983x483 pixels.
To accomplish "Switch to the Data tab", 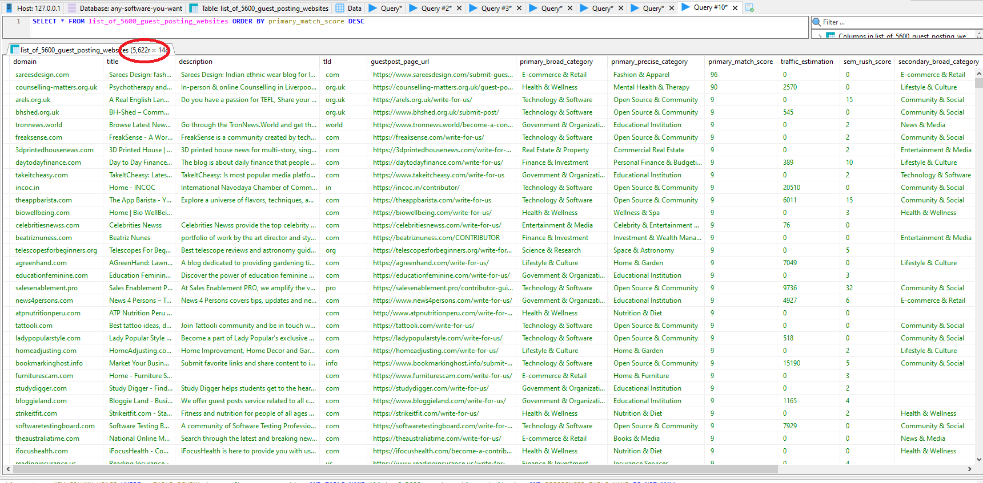I will point(349,8).
